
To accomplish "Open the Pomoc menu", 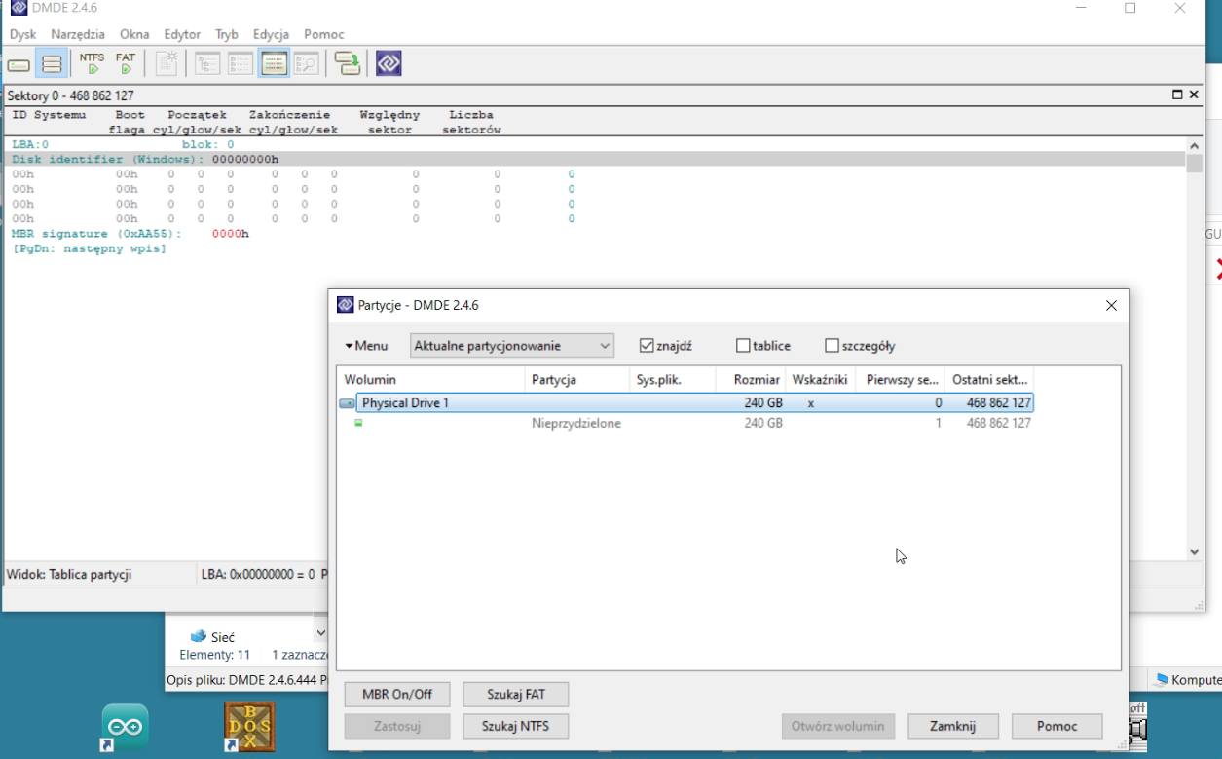I will pos(324,34).
